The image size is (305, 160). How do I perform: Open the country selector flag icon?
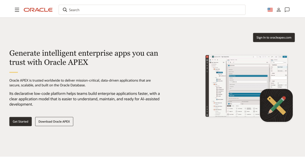pyautogui.click(x=270, y=10)
